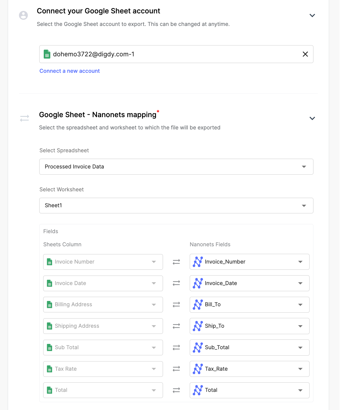Click the swap arrows on the Tax Rate mapping row
The width and height of the screenshot is (341, 410).
[176, 369]
